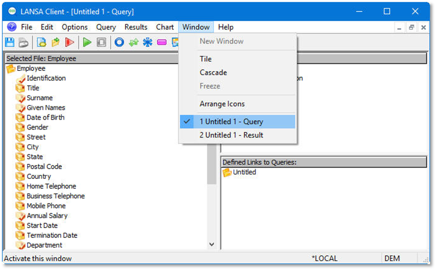Image resolution: width=436 pixels, height=270 pixels.
Task: Restore down the inner query document window
Action: pos(411,28)
